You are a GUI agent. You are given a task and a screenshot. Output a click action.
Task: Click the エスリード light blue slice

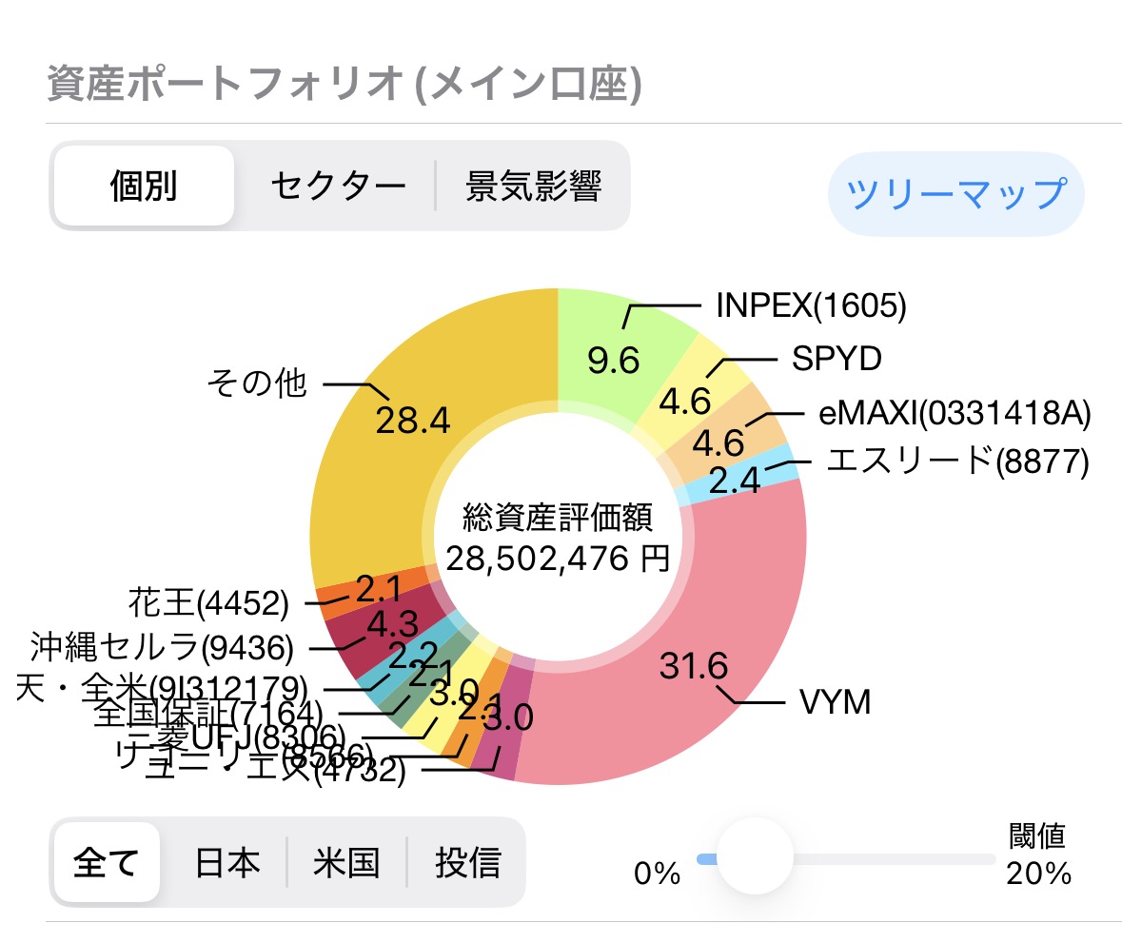tap(754, 475)
